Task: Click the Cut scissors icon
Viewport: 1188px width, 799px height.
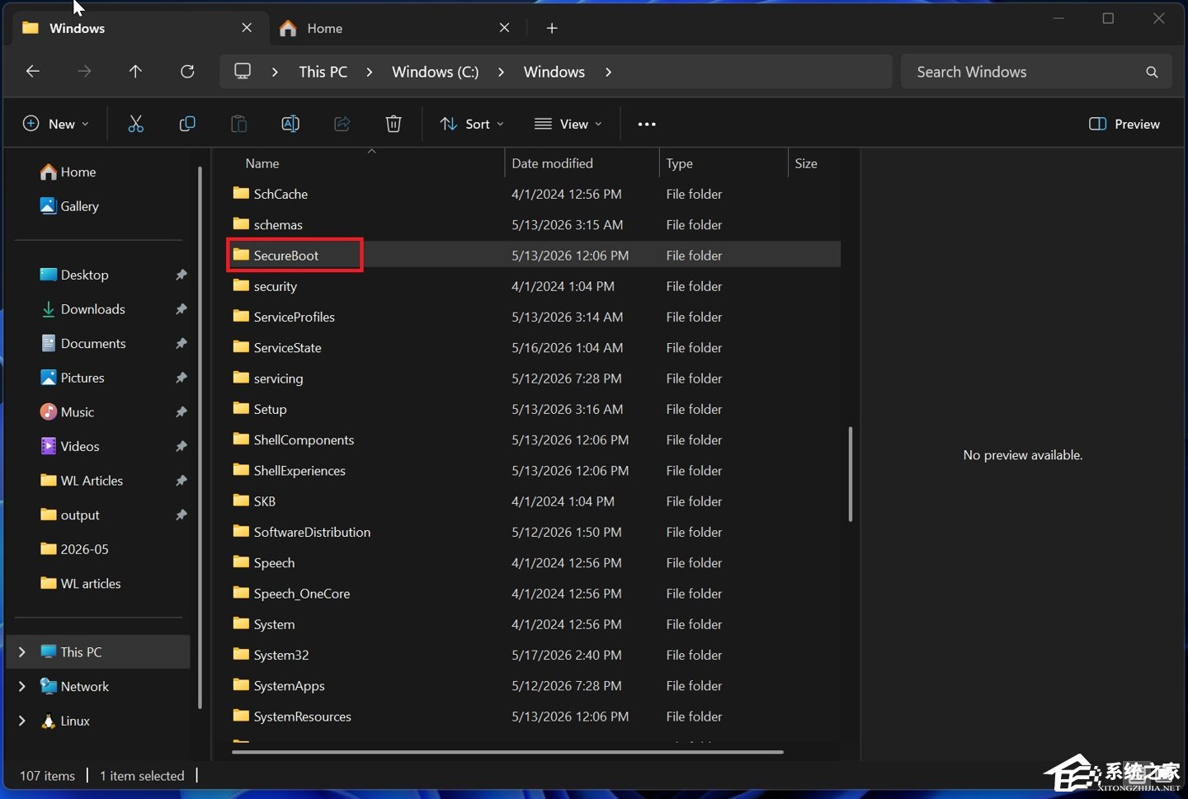Action: coord(136,124)
